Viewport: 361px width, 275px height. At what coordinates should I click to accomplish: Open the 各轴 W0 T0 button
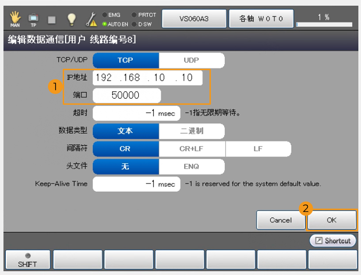point(261,19)
